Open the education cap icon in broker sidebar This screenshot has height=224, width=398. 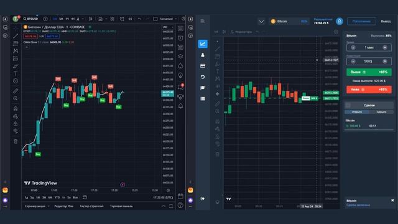tap(203, 88)
